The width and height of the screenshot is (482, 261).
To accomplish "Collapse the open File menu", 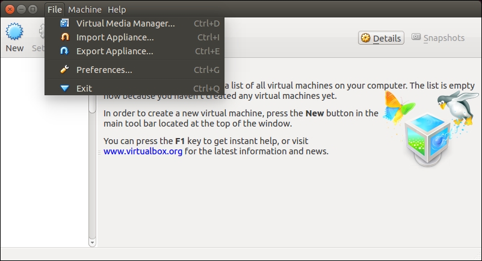I will tap(54, 10).
